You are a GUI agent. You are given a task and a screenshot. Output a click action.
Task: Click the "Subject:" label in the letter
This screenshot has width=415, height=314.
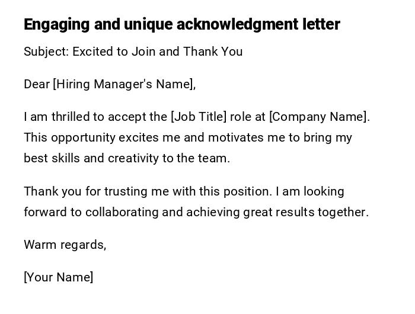(46, 52)
